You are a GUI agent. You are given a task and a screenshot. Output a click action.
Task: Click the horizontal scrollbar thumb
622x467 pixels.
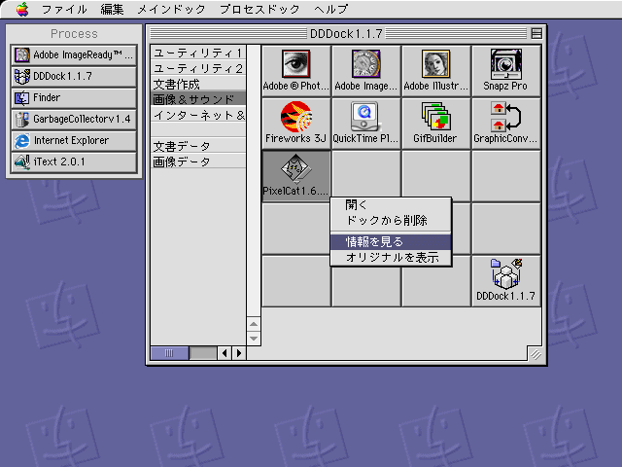(x=169, y=353)
